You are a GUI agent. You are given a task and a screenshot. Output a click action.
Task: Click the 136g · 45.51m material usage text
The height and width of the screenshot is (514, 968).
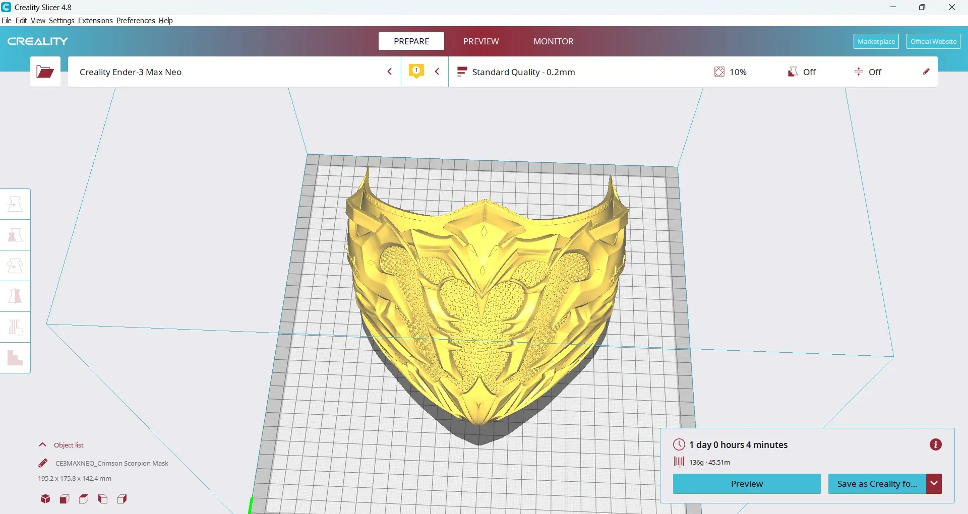tap(709, 462)
